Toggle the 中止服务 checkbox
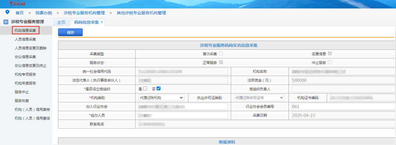 330,62
